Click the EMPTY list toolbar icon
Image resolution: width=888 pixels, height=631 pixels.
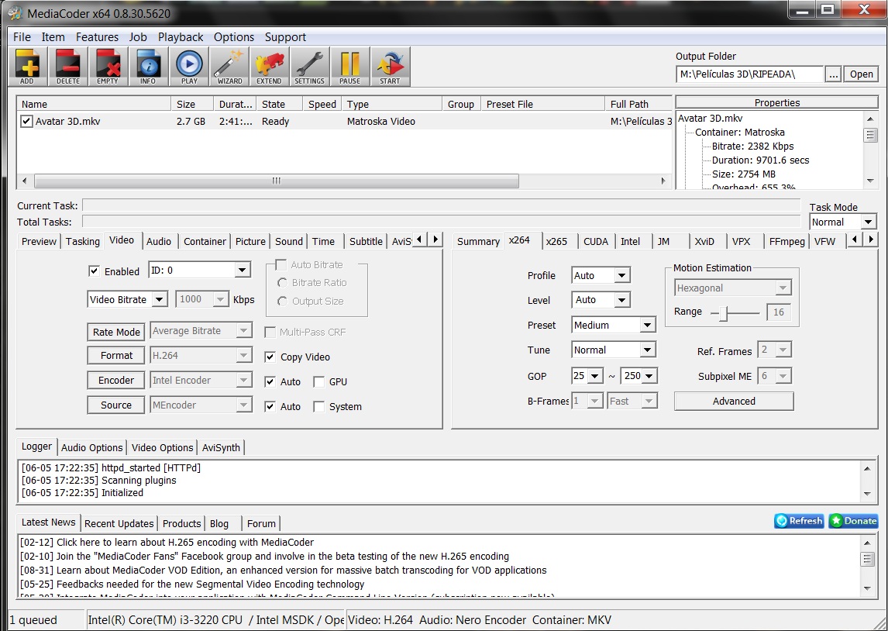pyautogui.click(x=108, y=67)
